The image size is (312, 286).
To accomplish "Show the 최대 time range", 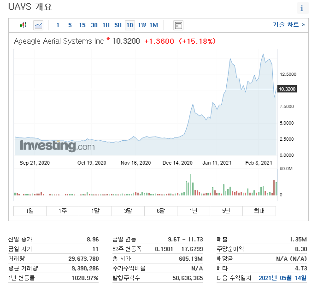I will [x=259, y=211].
